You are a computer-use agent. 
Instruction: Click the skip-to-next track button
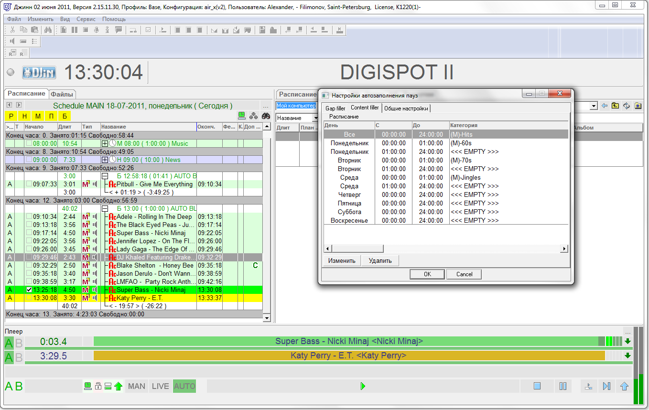606,386
